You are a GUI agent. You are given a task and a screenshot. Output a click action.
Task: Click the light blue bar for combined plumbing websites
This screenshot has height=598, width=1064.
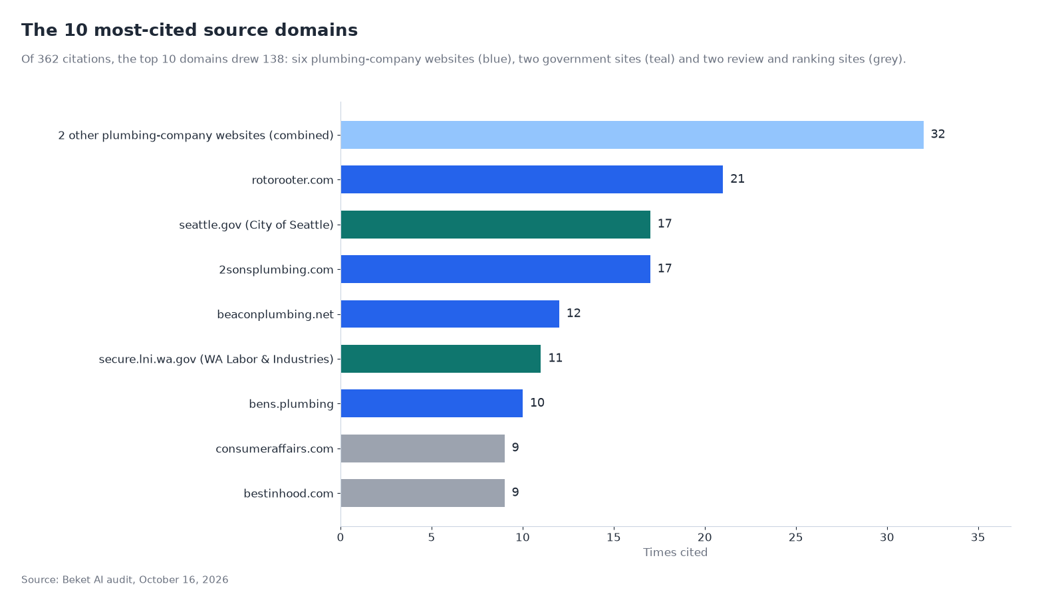point(632,135)
